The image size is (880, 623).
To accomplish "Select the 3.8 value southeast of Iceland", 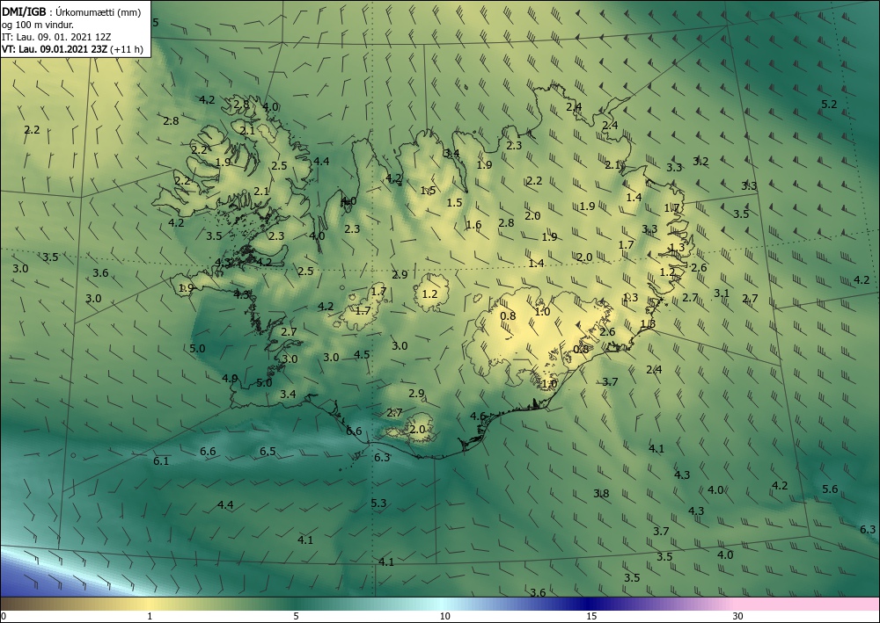I will coord(601,494).
